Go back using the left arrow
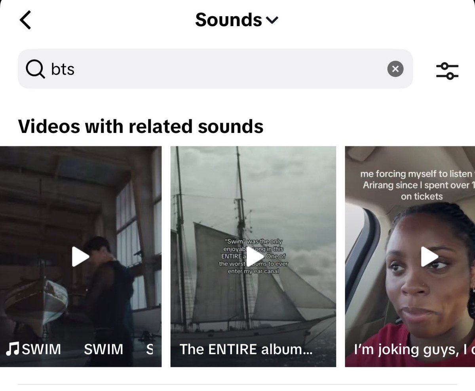Viewport: 475px width, 391px height. pos(25,20)
